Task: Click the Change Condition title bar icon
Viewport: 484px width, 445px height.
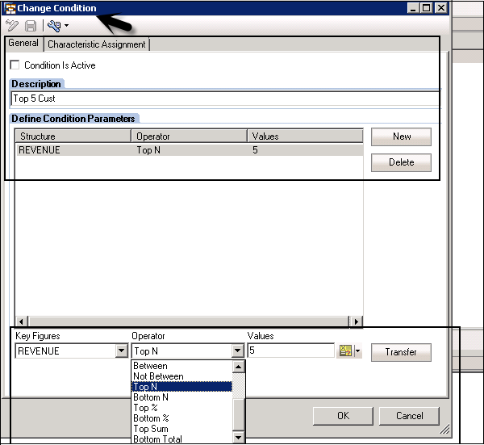Action: click(10, 8)
